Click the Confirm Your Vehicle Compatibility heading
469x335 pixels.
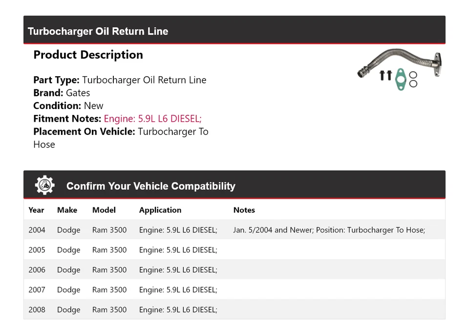pos(150,186)
